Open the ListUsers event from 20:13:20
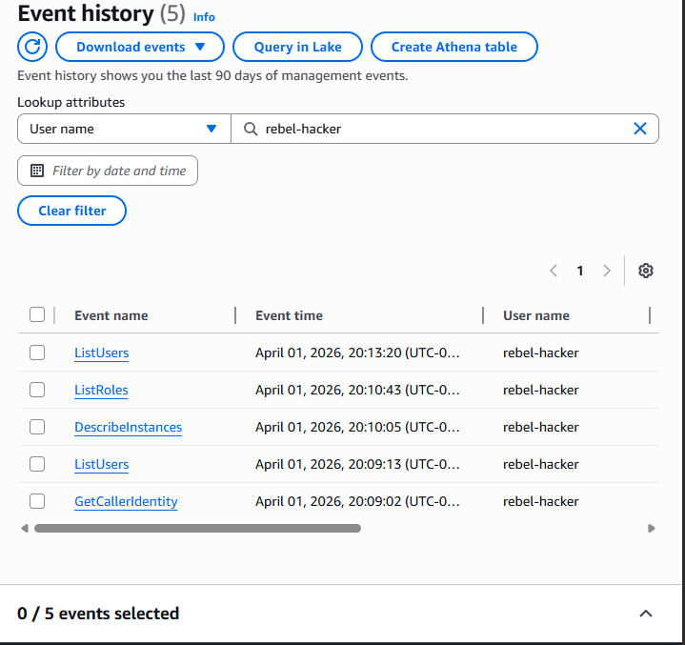 tap(101, 353)
